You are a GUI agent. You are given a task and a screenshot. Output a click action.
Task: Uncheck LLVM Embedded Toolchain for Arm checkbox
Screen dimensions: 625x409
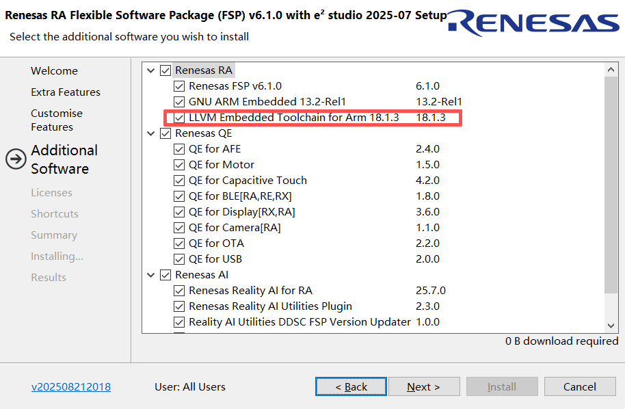(x=179, y=118)
